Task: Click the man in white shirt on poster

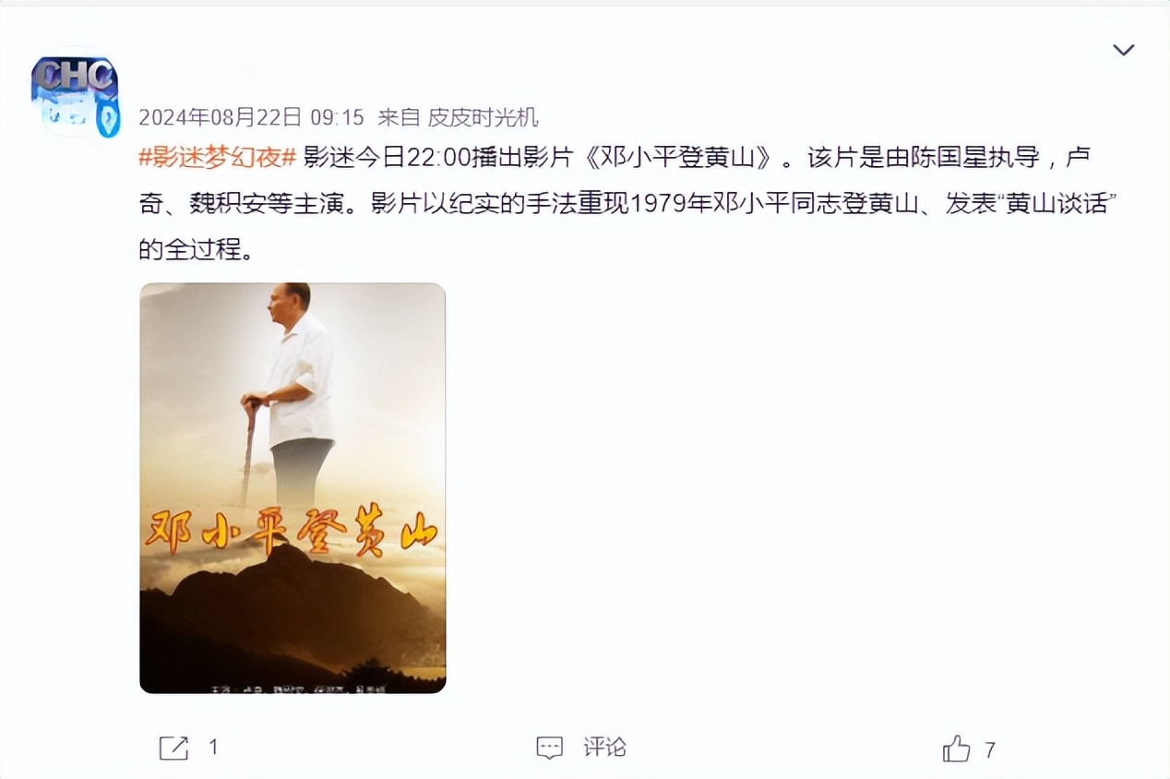Action: [x=294, y=392]
